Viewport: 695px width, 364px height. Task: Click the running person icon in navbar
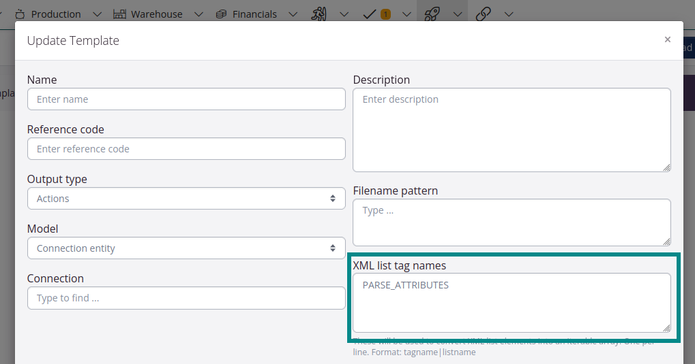point(319,14)
